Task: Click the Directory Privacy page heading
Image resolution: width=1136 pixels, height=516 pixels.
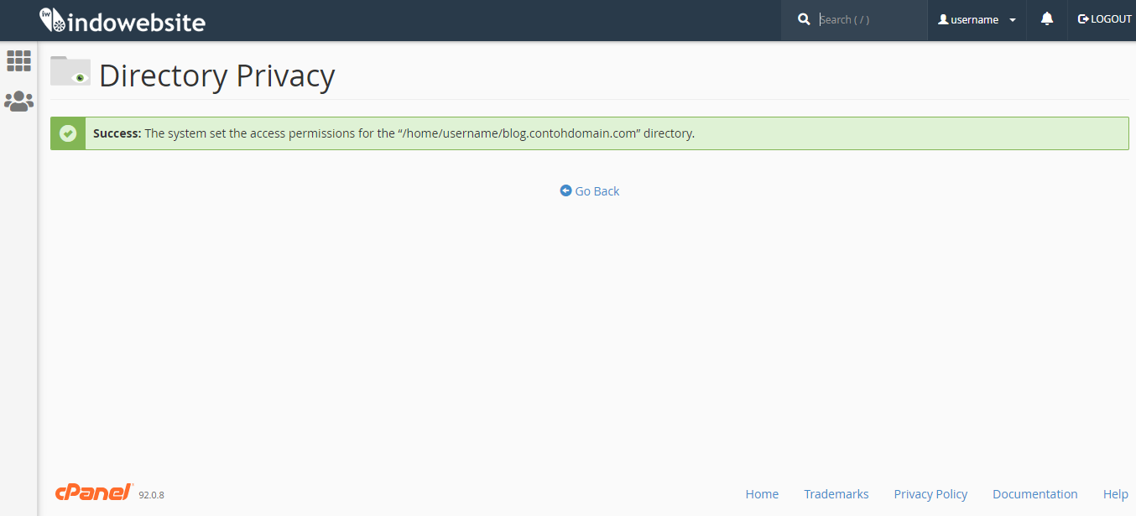Action: click(216, 76)
